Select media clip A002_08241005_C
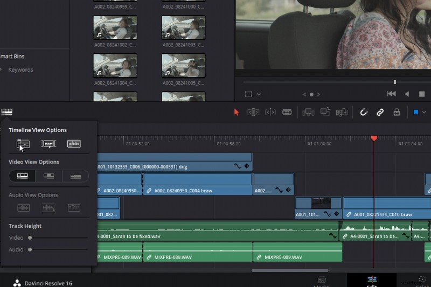This screenshot has height=287, width=431. 184,66
